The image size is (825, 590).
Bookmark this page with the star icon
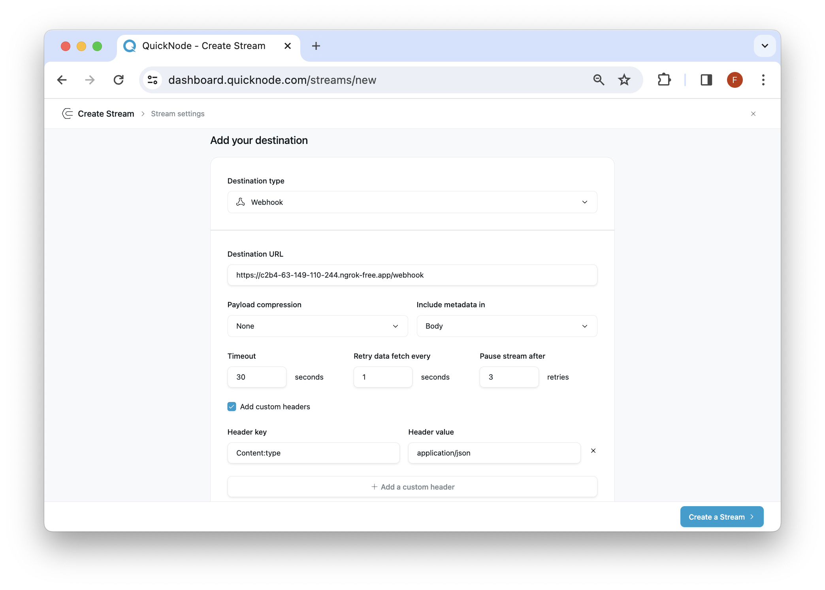coord(624,80)
